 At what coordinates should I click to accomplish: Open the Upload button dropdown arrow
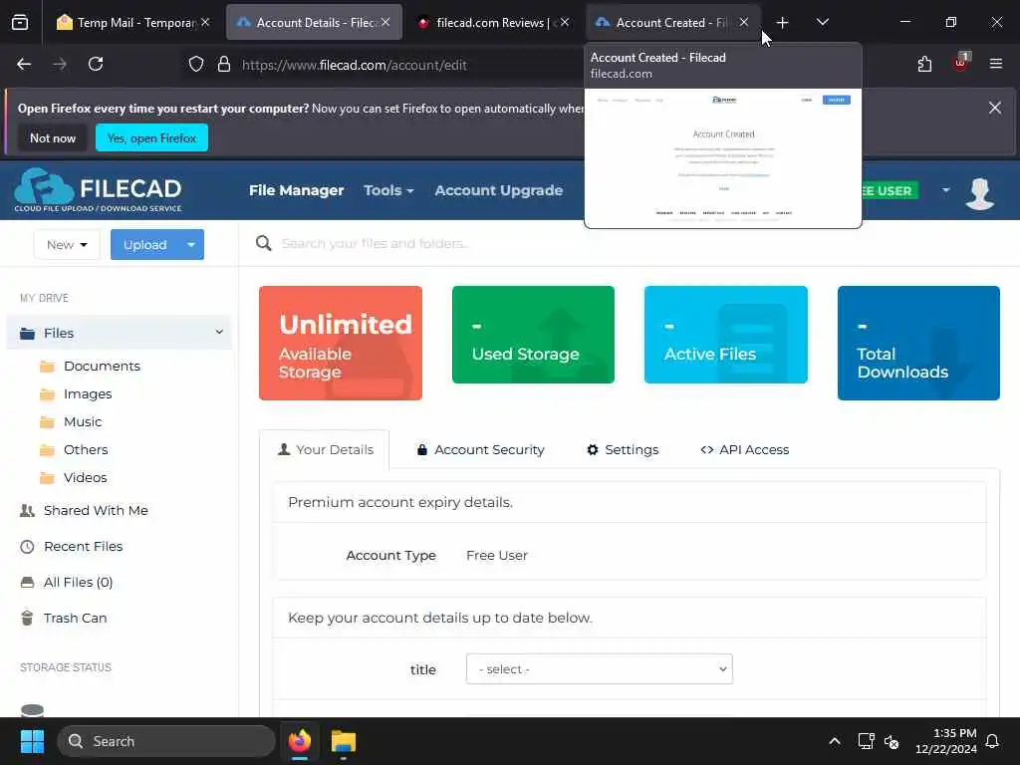click(191, 245)
